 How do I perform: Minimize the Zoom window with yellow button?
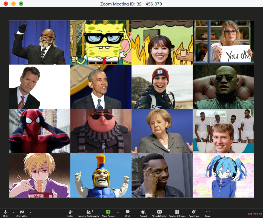click(13, 4)
